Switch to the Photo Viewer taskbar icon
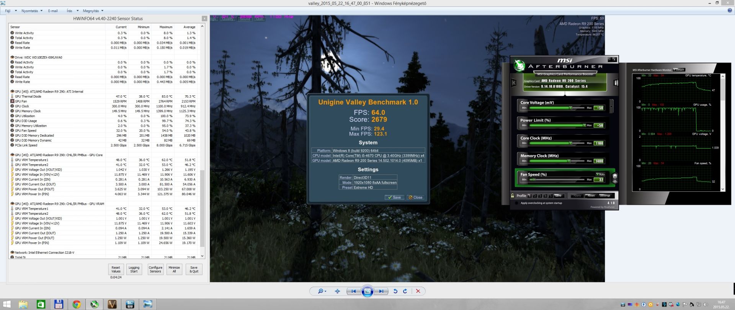Viewport: 735px width, 310px height. [148, 305]
